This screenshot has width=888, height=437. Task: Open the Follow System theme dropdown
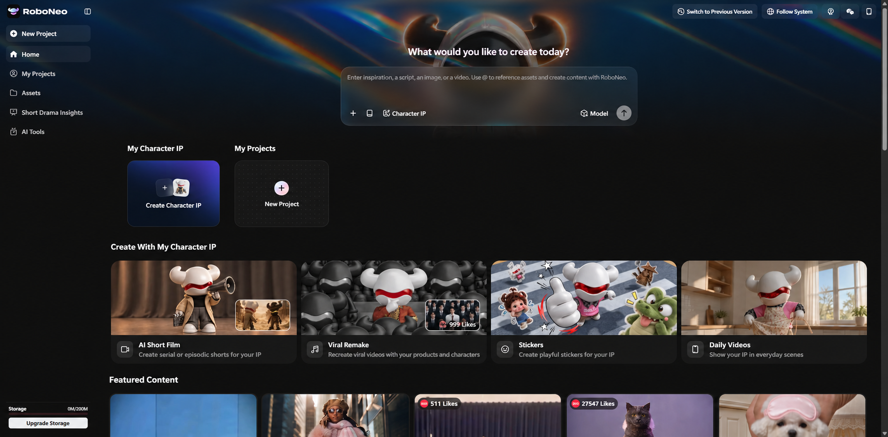click(x=790, y=11)
